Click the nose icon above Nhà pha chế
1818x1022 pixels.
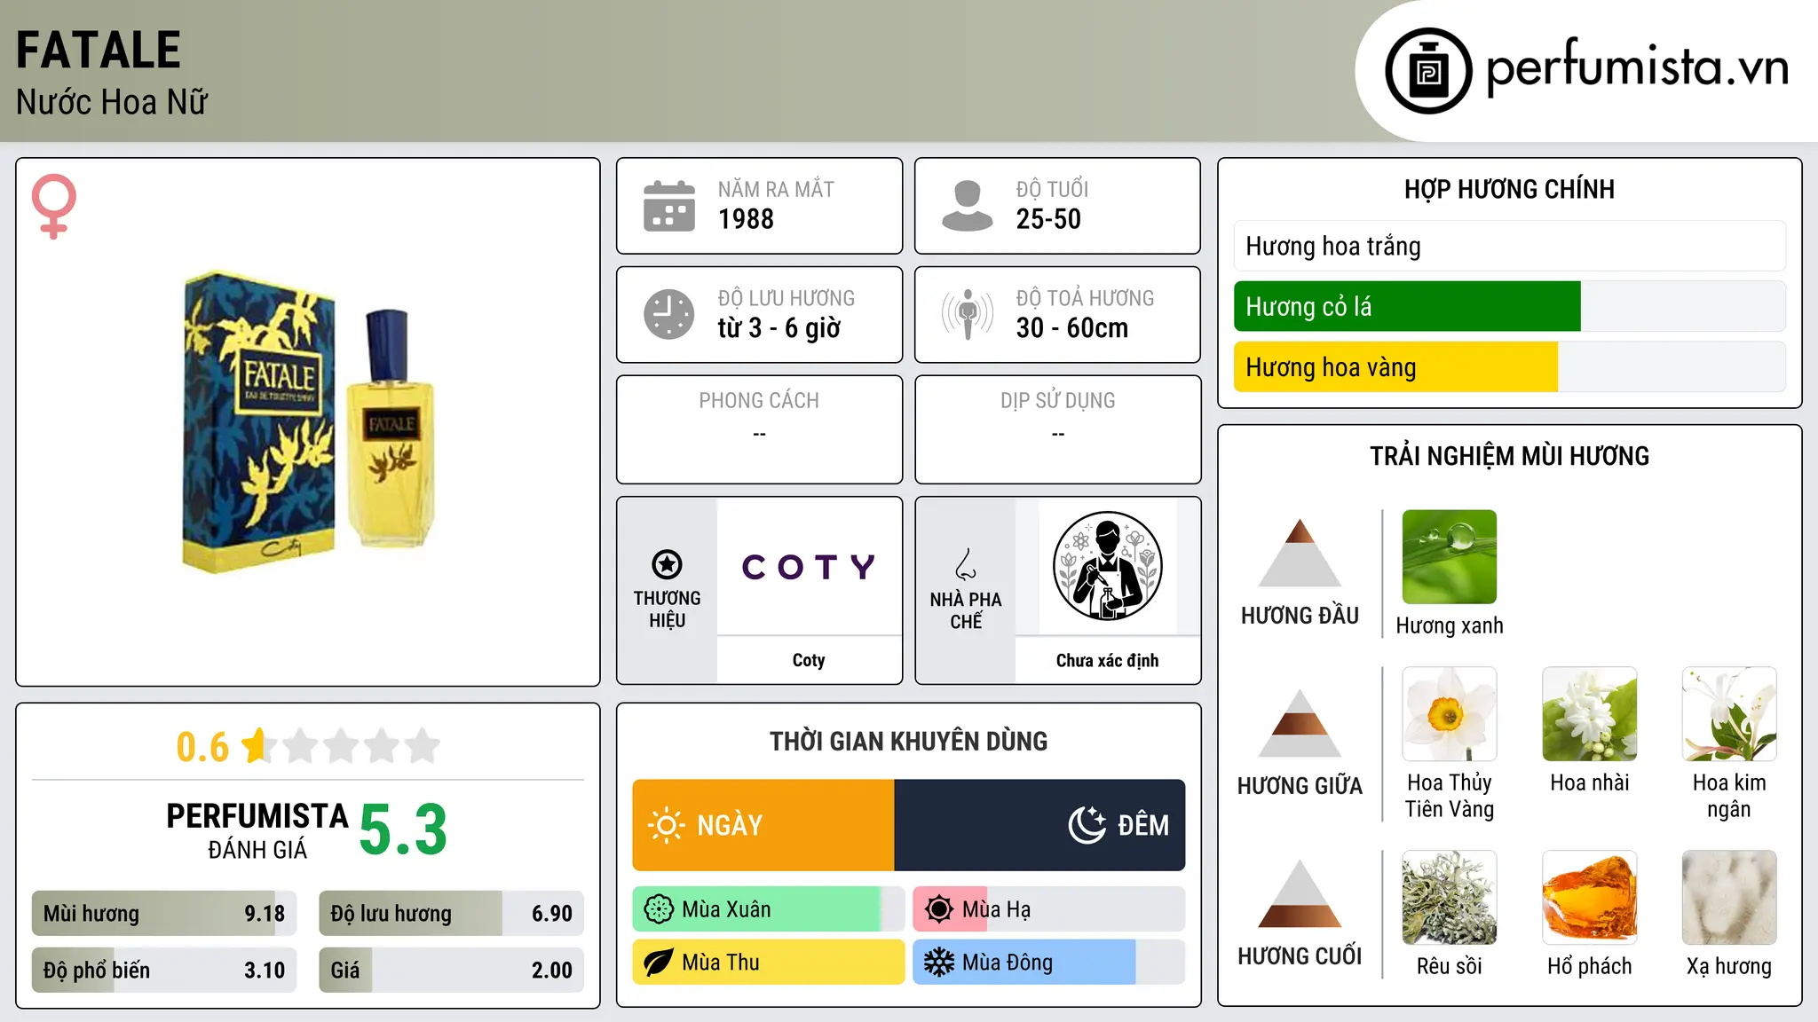coord(966,564)
